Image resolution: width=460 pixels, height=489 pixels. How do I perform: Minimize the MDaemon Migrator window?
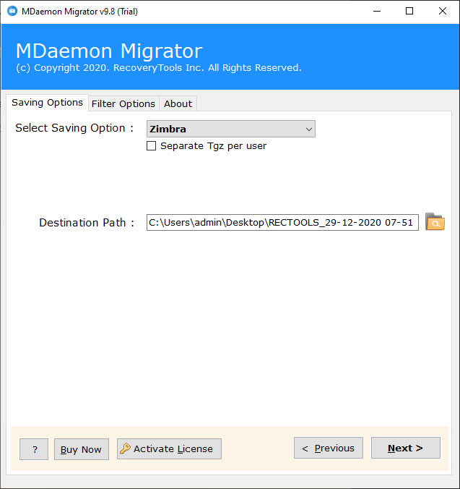coord(377,12)
